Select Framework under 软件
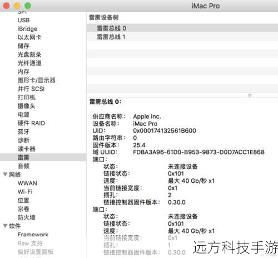Image resolution: width=278 pixels, height=258 pixels. (x=33, y=235)
